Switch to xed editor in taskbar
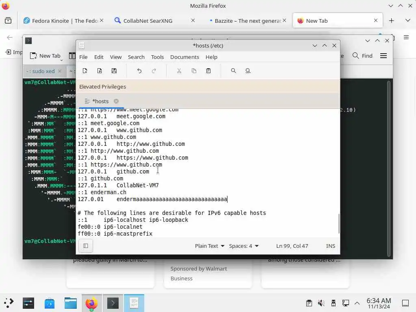The height and width of the screenshot is (312, 416). 134,303
